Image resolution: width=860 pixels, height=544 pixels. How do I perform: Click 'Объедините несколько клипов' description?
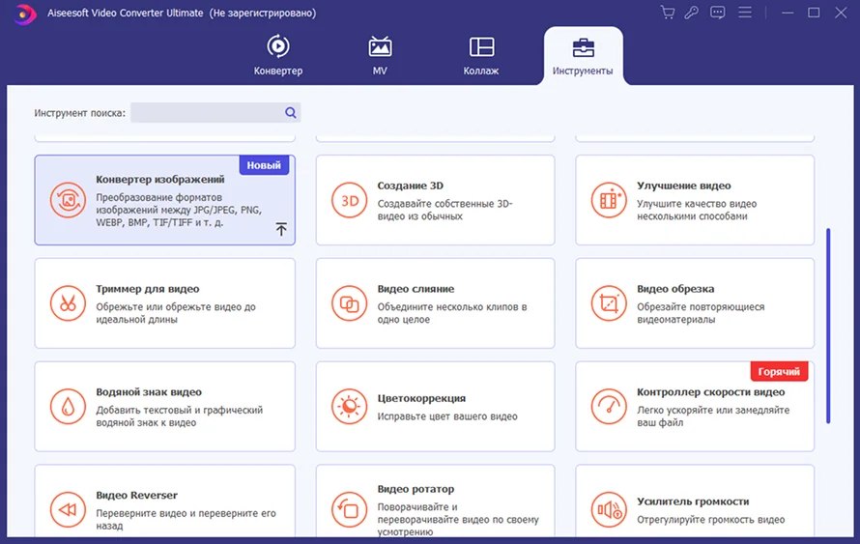coord(452,313)
